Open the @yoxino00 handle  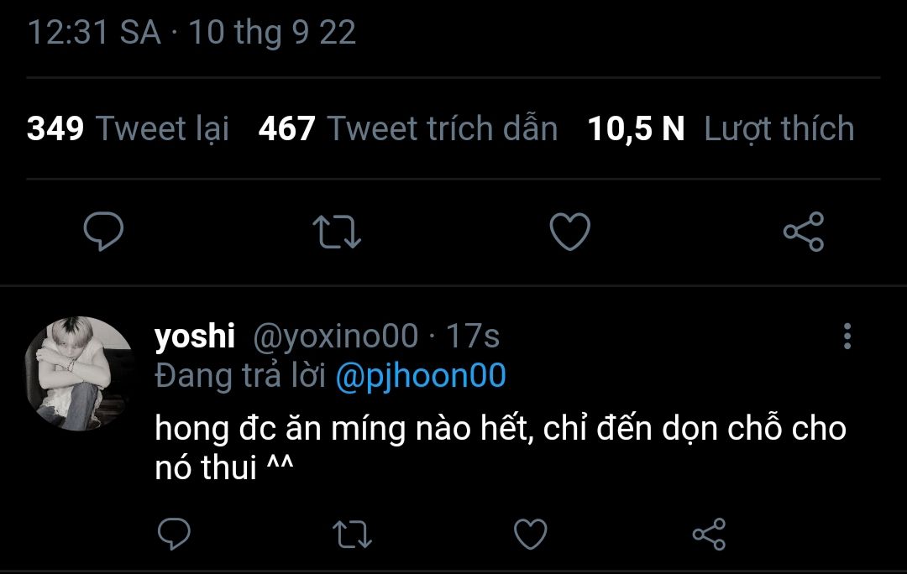click(x=335, y=337)
